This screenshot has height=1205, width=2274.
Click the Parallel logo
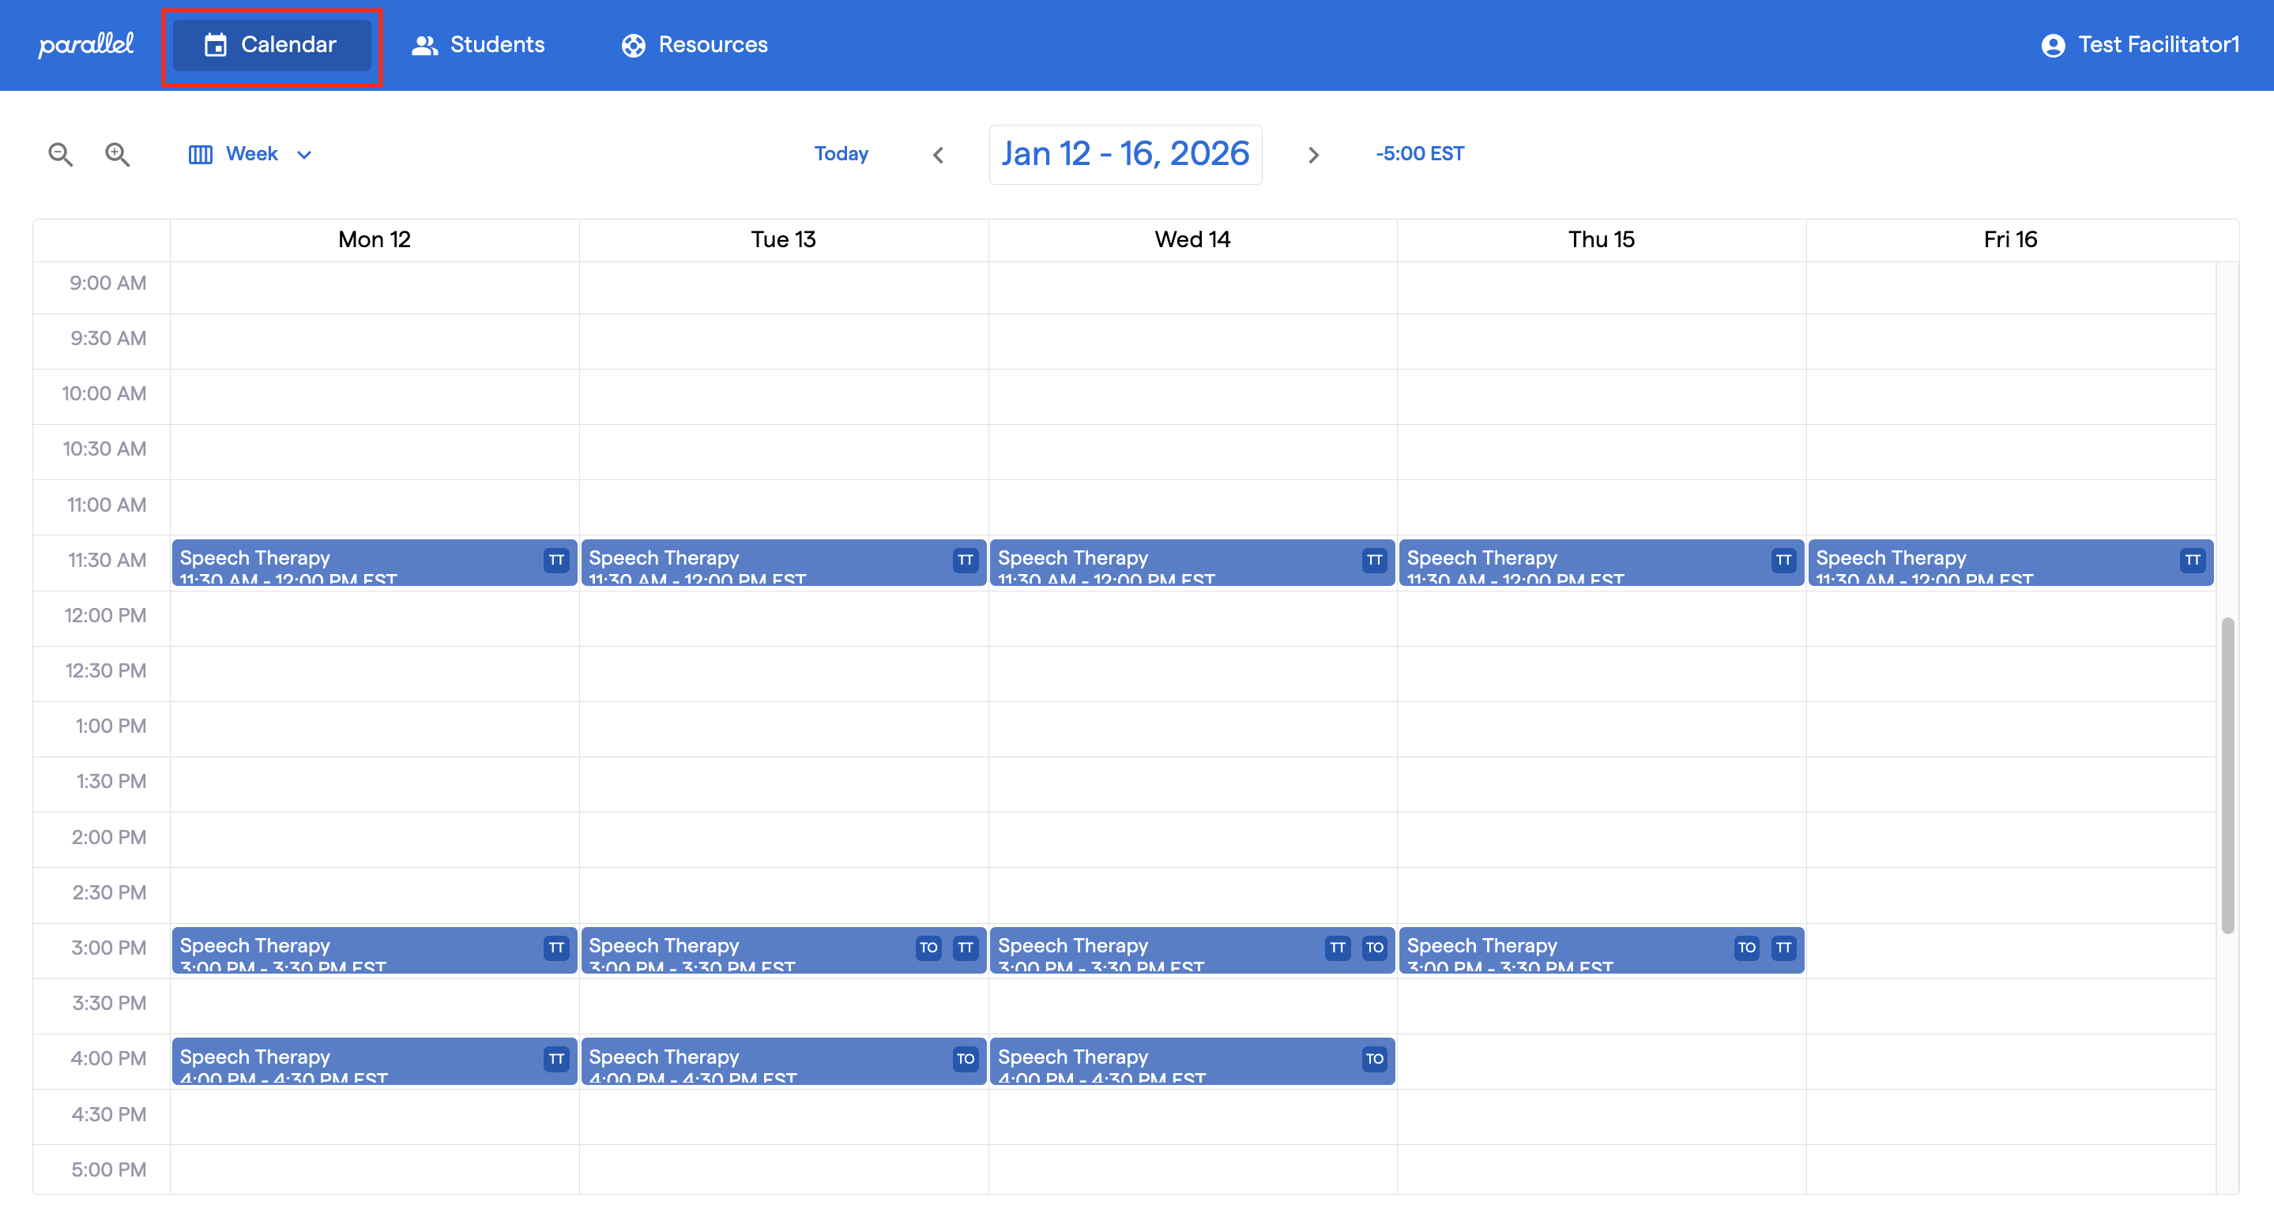pos(85,44)
